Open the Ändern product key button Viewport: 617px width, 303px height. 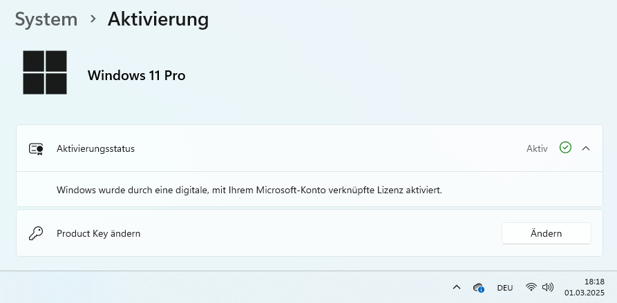(546, 233)
